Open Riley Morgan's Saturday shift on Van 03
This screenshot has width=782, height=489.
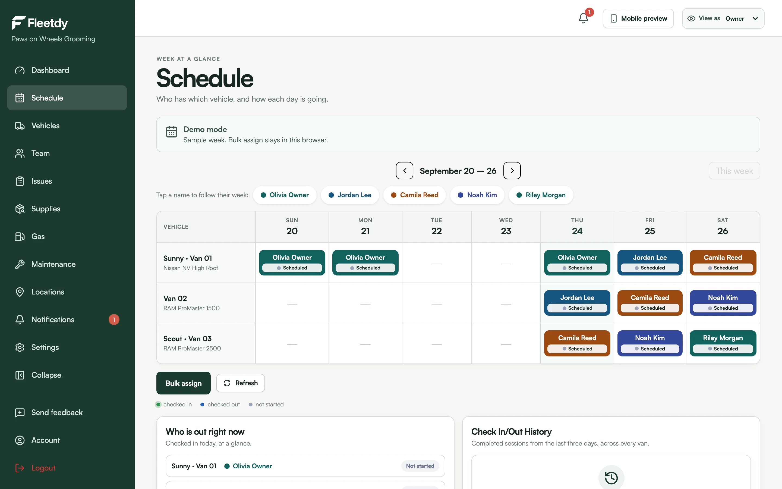coord(723,343)
